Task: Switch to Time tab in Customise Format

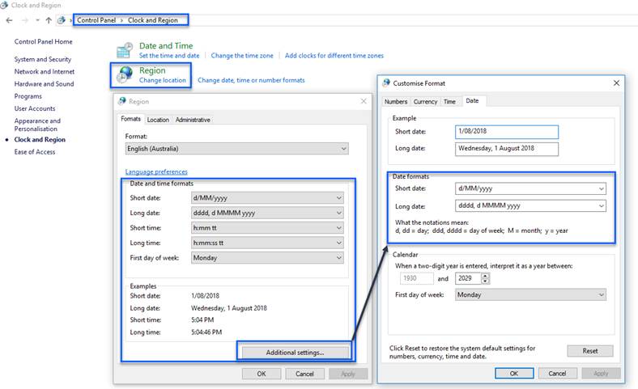Action: 449,102
